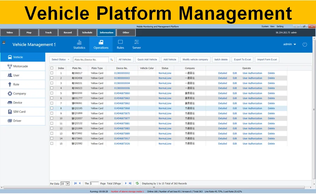
Task: Go to next page arrow
Action: click(126, 183)
